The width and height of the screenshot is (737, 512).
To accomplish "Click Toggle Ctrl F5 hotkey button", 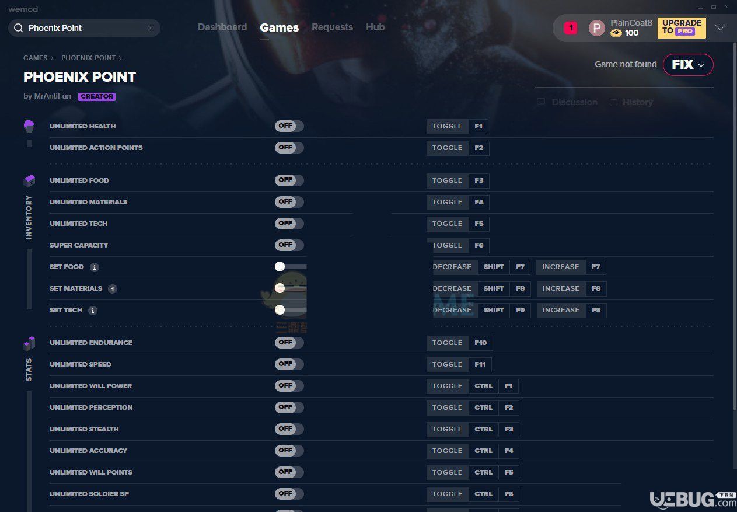I will pyautogui.click(x=473, y=472).
